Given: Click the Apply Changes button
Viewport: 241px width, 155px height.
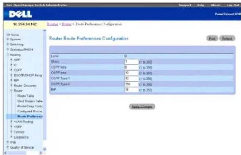Looking at the screenshot, I should click(x=142, y=106).
